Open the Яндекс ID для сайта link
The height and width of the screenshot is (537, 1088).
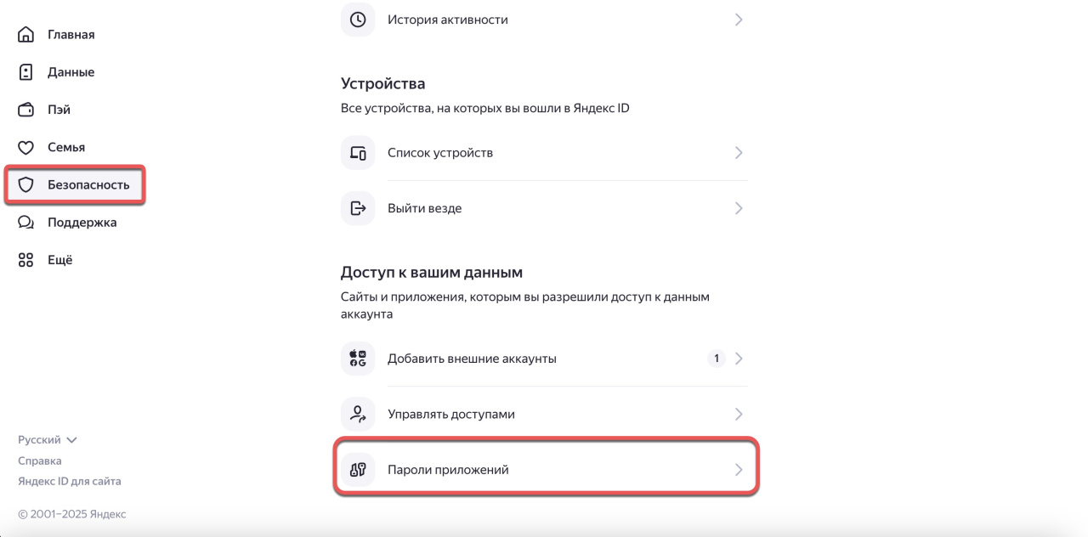[70, 481]
